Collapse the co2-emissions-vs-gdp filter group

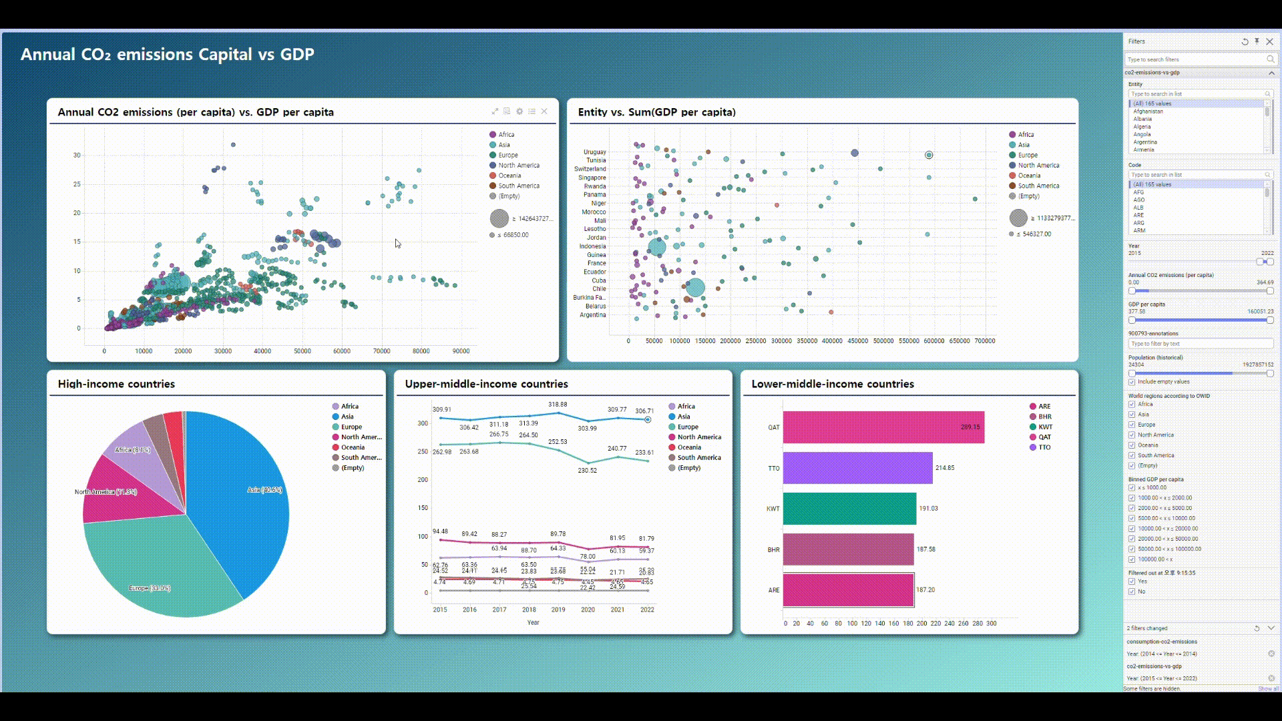point(1271,73)
